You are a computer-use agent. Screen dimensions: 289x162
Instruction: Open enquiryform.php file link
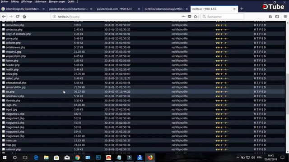coord(16,56)
